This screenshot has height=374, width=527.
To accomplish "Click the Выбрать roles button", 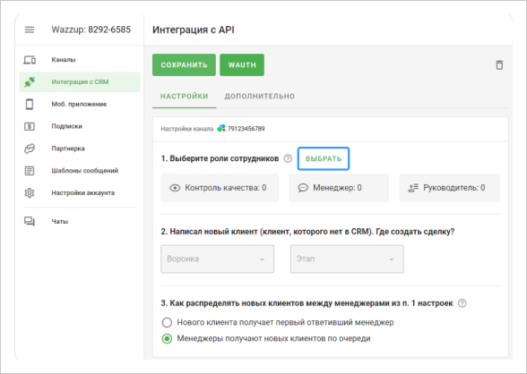I will coord(324,158).
